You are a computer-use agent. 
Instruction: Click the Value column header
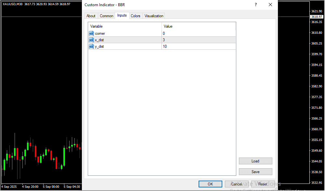pyautogui.click(x=199, y=26)
